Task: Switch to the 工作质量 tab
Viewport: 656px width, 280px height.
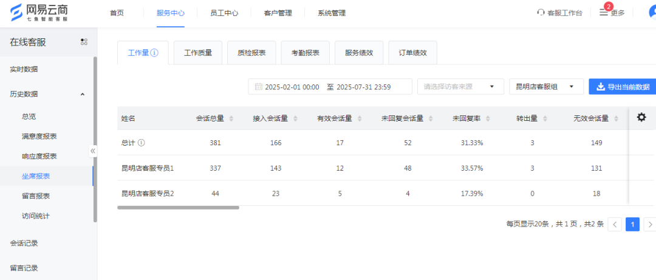Action: [x=198, y=53]
